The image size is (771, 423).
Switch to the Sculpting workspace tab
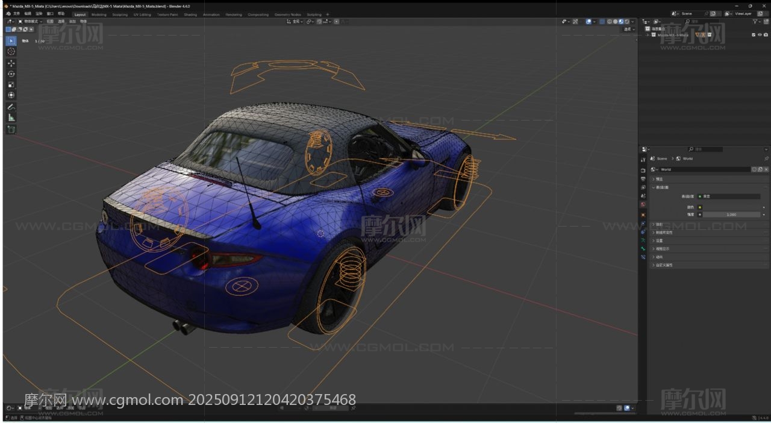tap(120, 14)
